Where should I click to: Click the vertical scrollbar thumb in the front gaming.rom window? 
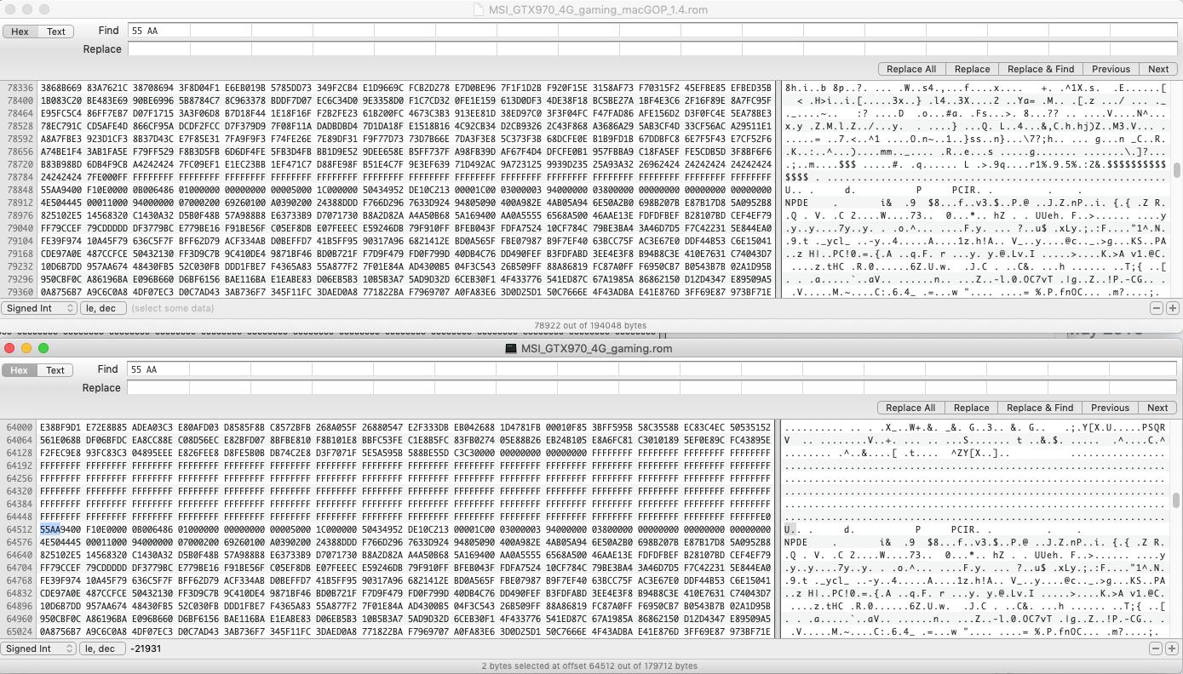pos(1176,500)
